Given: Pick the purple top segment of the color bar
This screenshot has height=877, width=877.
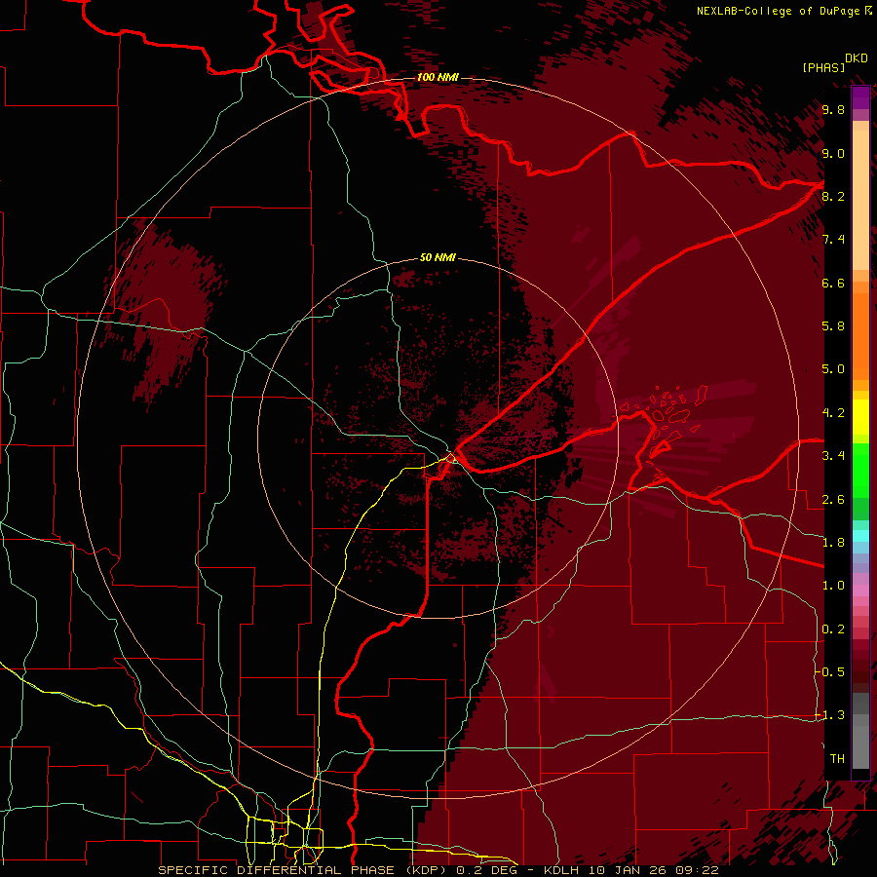Looking at the screenshot, I should coord(860,97).
